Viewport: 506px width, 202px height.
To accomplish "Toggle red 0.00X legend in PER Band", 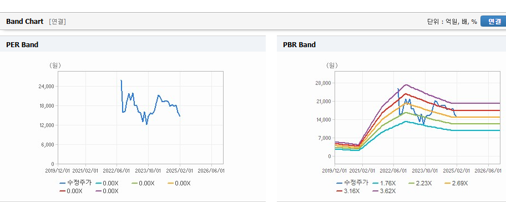I will [x=70, y=191].
